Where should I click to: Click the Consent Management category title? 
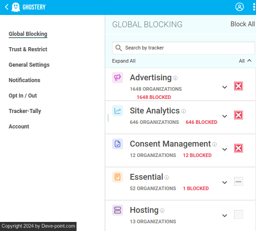pos(170,144)
